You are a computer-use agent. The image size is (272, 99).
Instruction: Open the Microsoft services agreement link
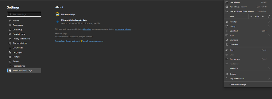click(x=92, y=41)
